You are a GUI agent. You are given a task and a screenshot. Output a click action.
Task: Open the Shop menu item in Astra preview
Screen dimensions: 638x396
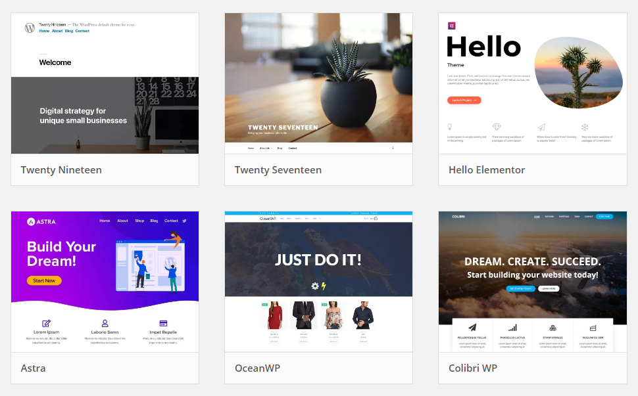(x=139, y=221)
